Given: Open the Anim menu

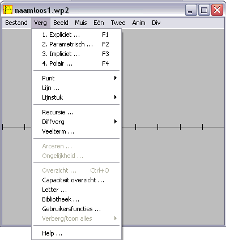Looking at the screenshot, I should [139, 23].
